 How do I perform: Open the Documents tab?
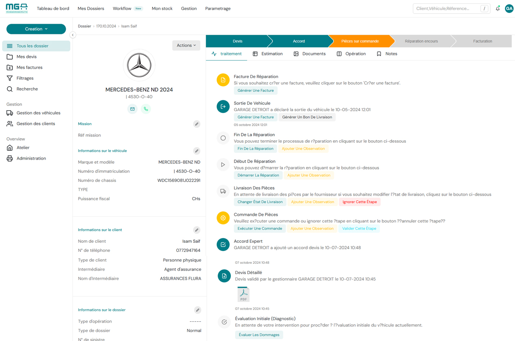(x=309, y=54)
